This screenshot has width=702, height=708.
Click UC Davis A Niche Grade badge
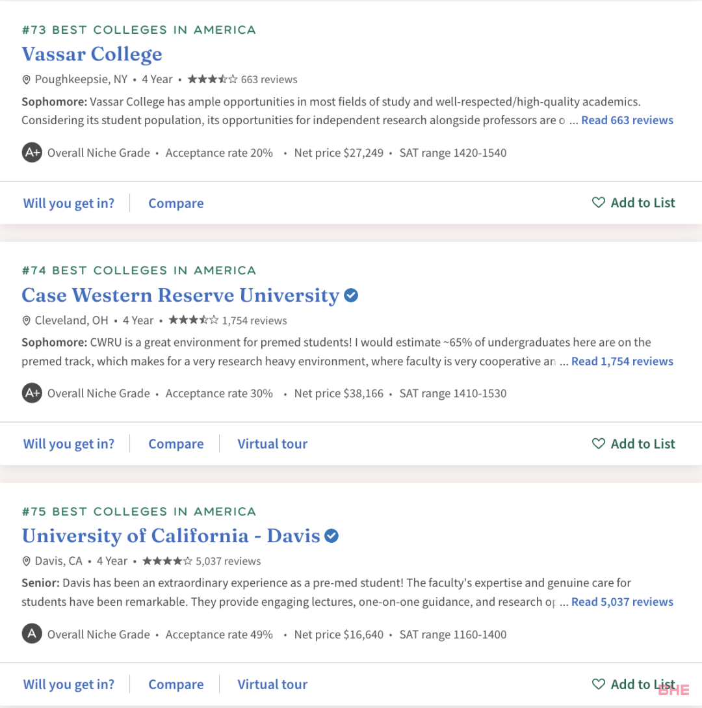coord(32,634)
